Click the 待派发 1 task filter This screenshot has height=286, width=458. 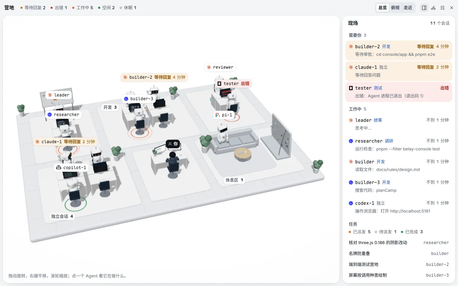(385, 232)
